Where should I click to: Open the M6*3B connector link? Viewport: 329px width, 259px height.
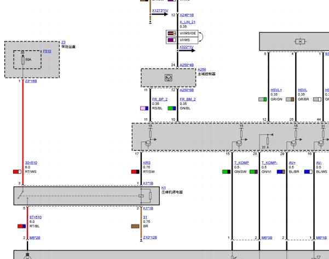[267, 238]
